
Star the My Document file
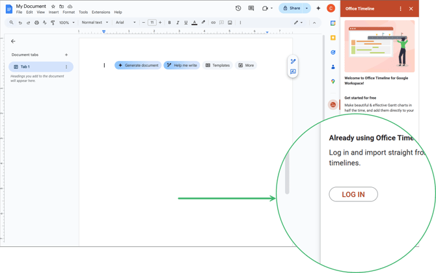[53, 6]
